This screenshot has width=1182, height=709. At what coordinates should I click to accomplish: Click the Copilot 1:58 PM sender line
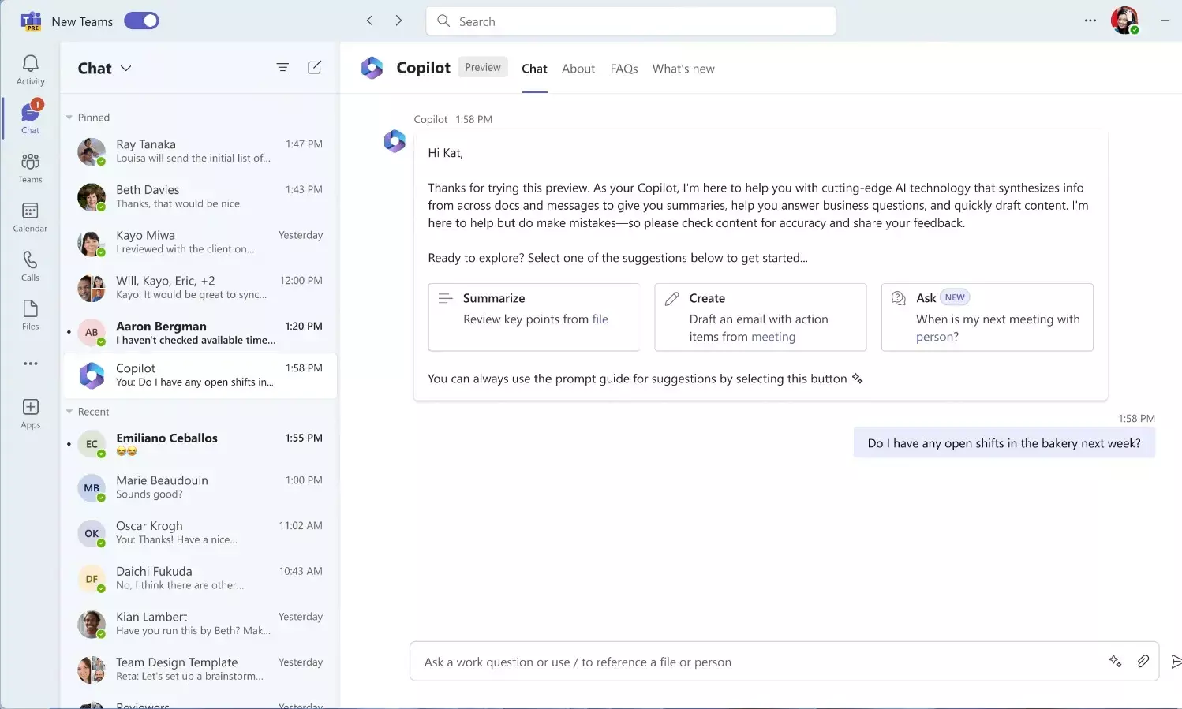tap(453, 120)
